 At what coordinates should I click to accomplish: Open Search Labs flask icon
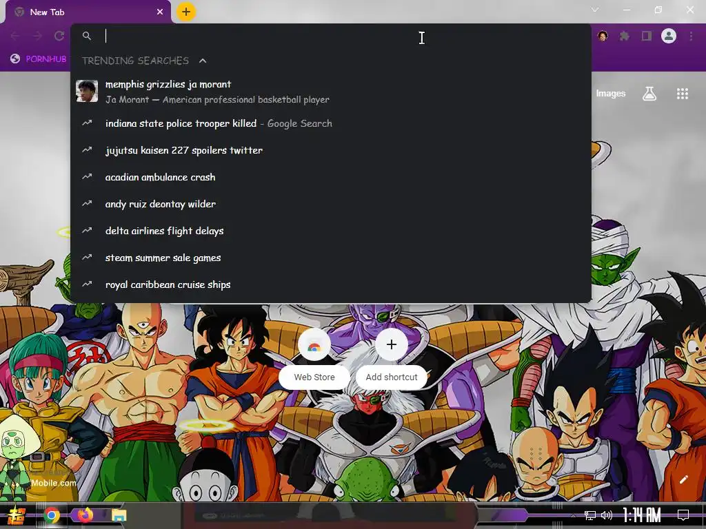[649, 94]
